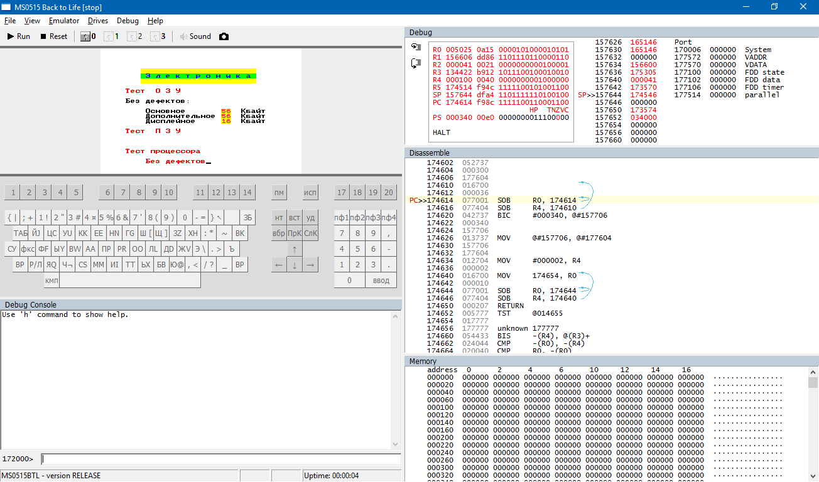819x482 pixels.
Task: Click numpad key 0
Action: [350, 281]
